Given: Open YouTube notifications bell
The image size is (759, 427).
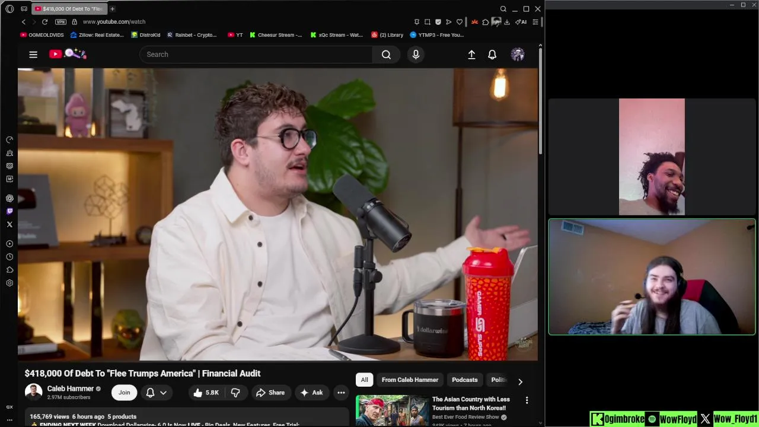Looking at the screenshot, I should 492,55.
